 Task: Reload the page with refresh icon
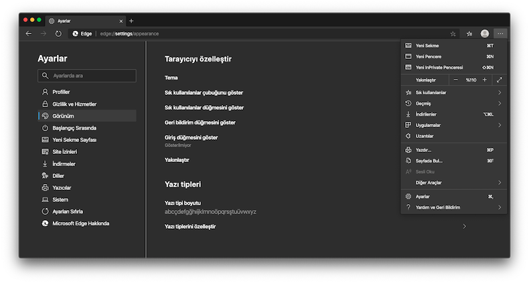tap(58, 33)
